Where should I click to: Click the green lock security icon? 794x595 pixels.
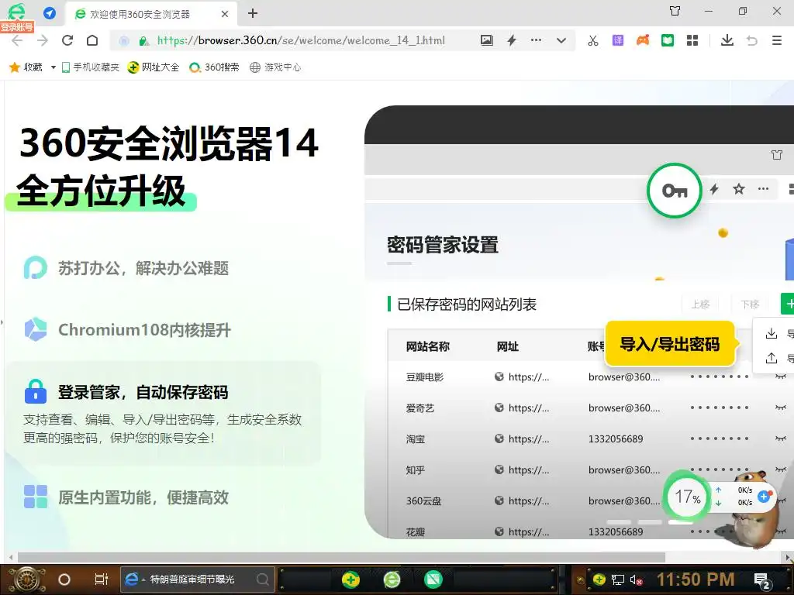pyautogui.click(x=143, y=41)
